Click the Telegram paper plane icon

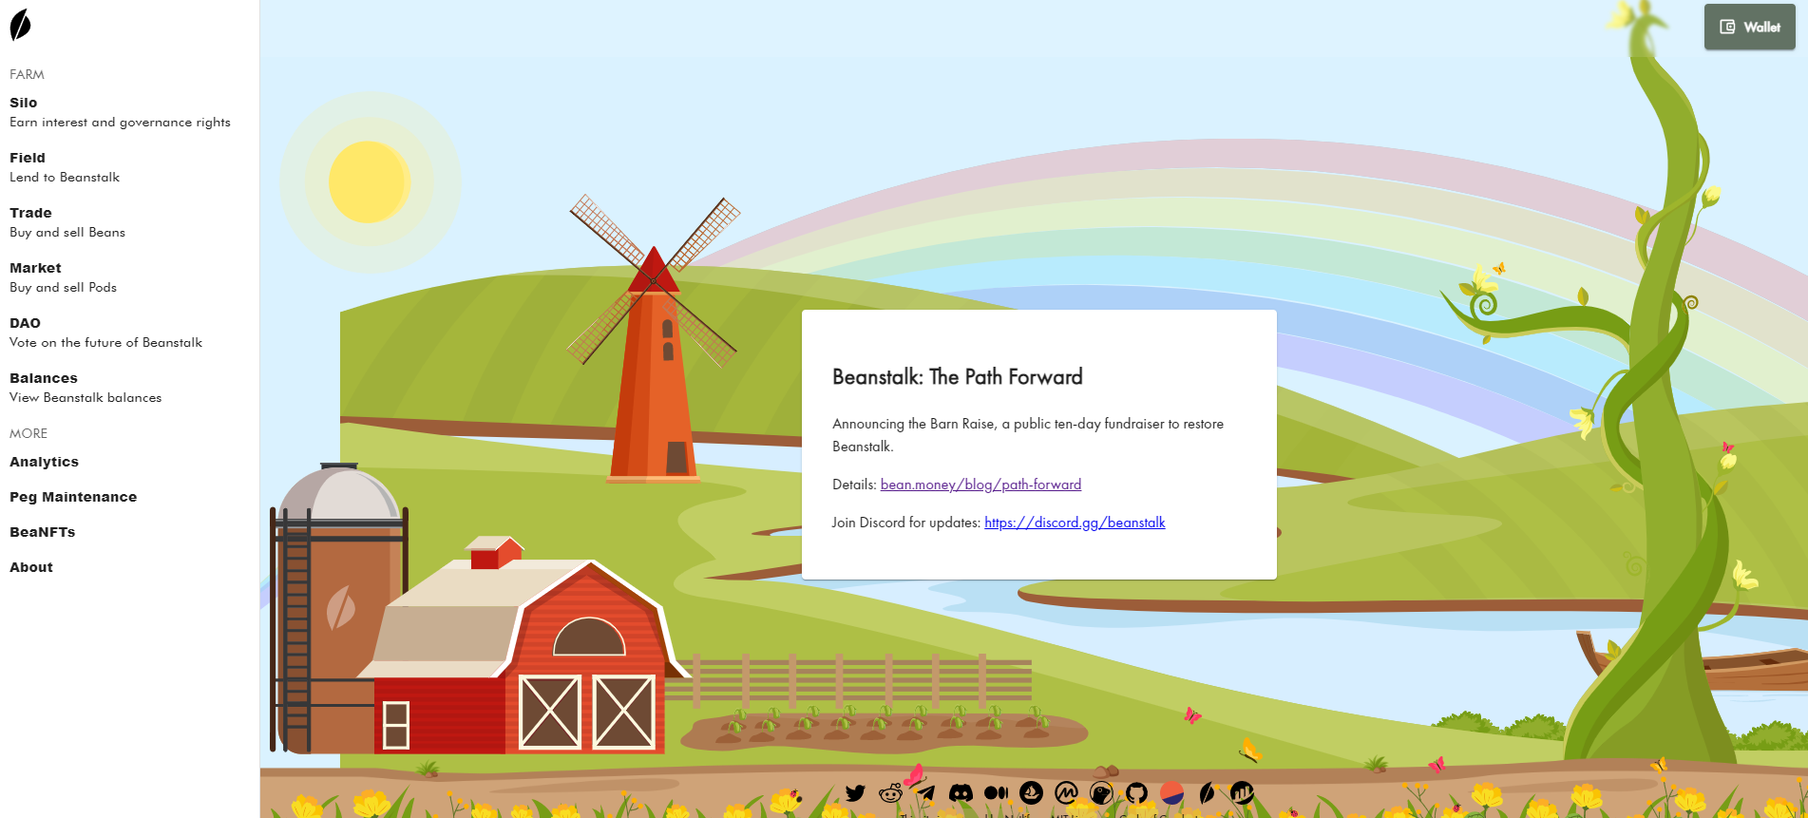pyautogui.click(x=925, y=793)
